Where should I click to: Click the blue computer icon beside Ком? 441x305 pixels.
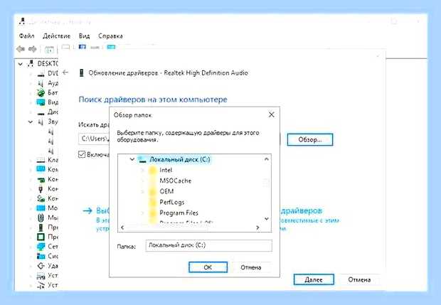click(x=41, y=169)
